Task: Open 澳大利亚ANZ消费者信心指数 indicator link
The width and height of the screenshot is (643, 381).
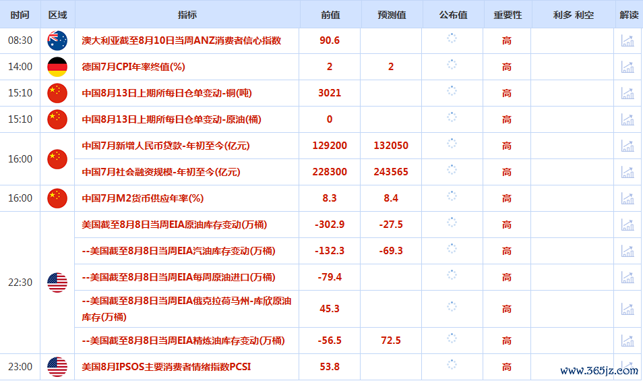Action: [181, 40]
